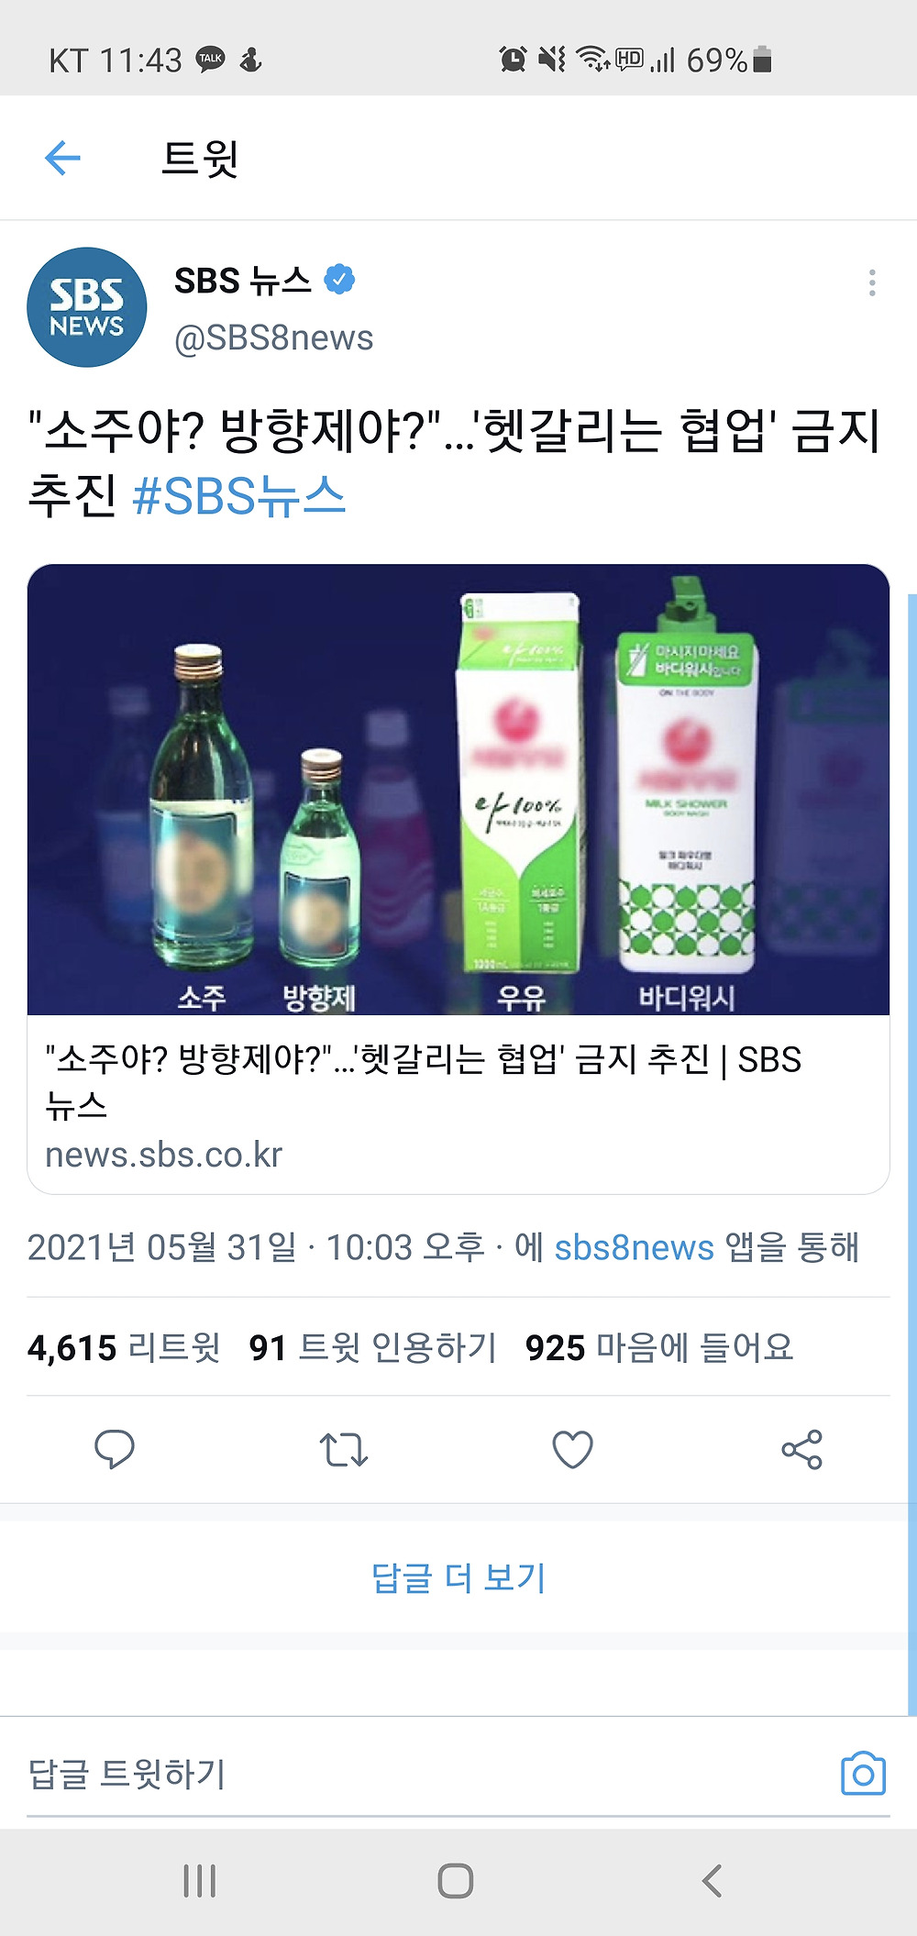Tap the Android recent apps button
Viewport: 917px width, 1936px height.
199,1881
